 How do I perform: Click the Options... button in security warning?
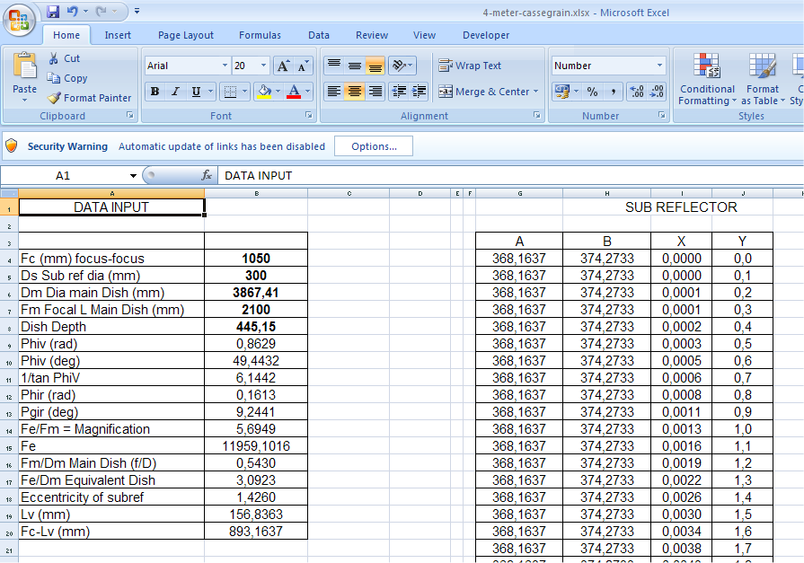[373, 146]
